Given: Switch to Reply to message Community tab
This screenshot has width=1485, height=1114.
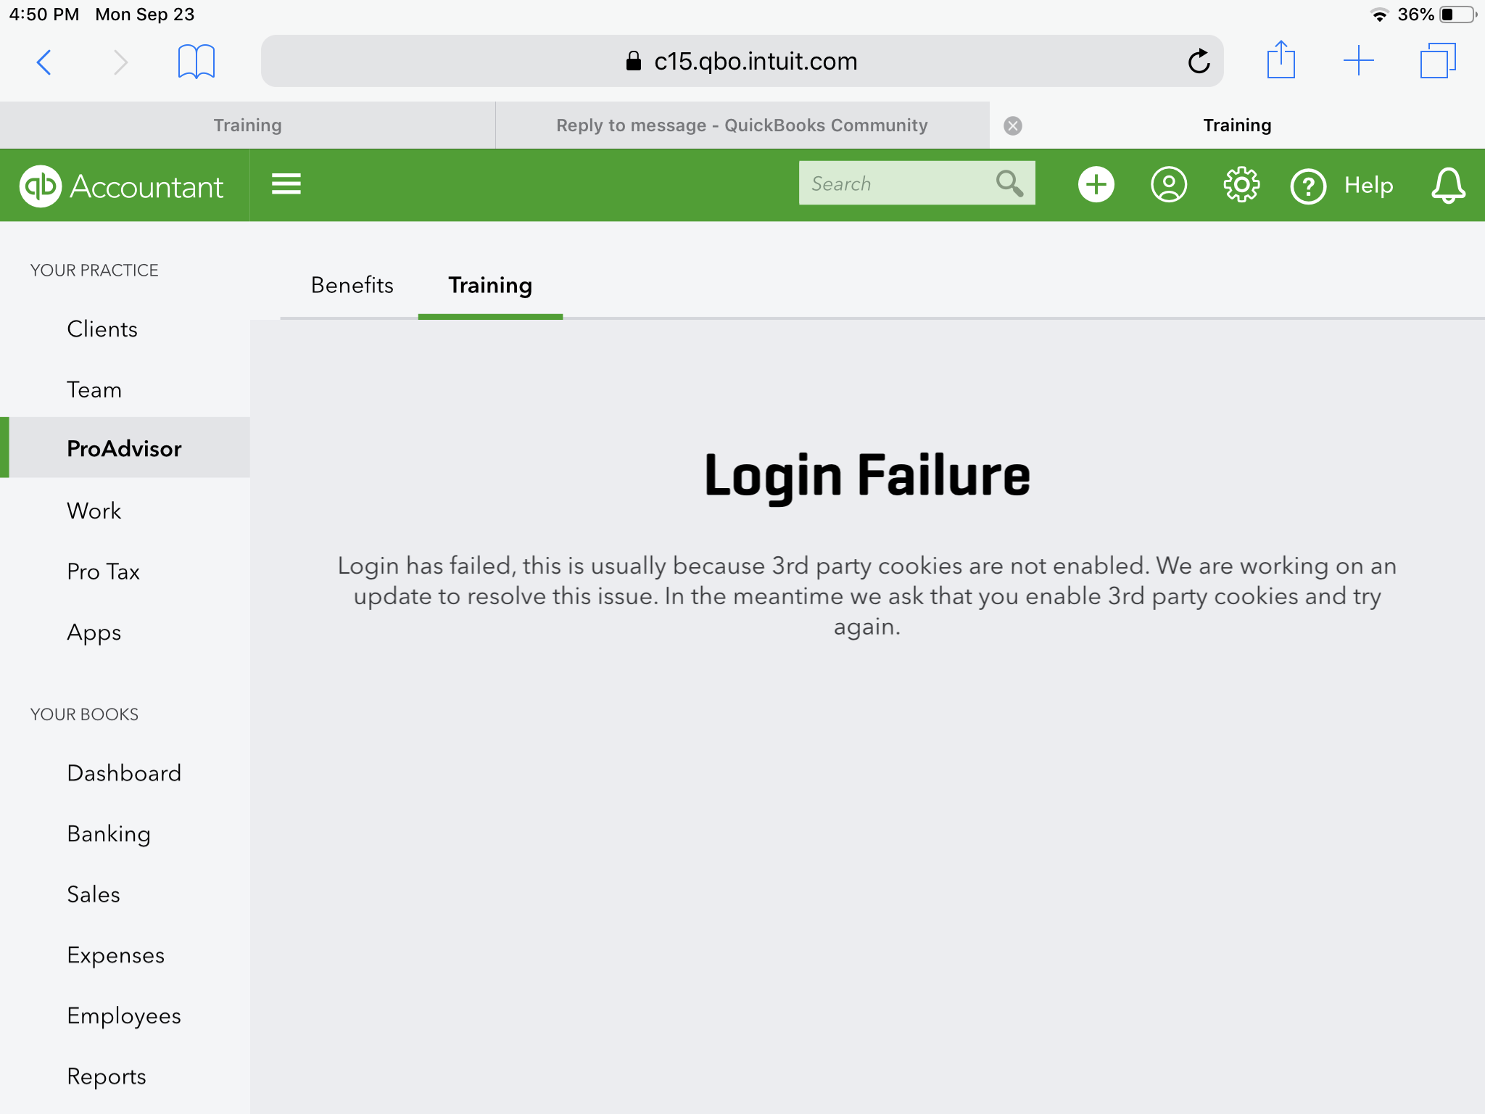Looking at the screenshot, I should (742, 125).
